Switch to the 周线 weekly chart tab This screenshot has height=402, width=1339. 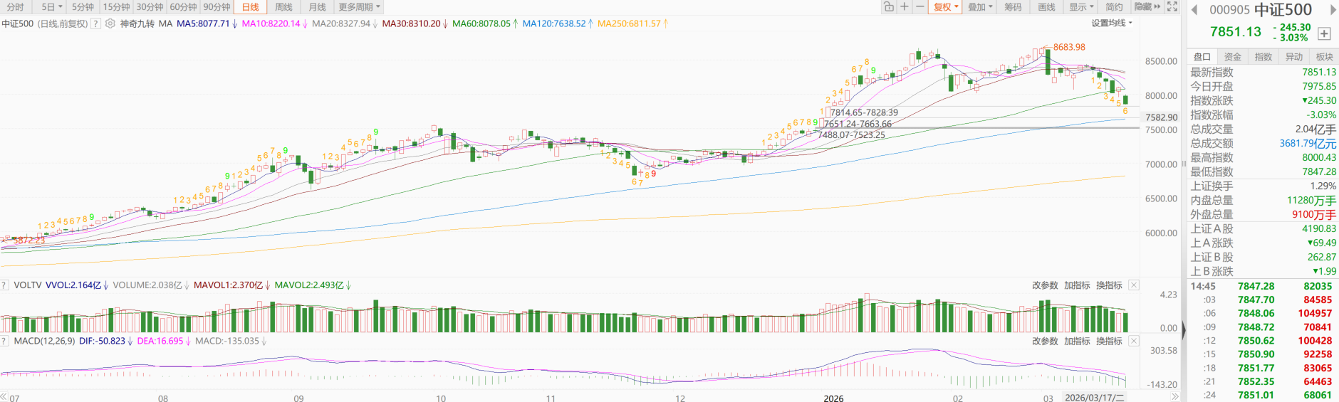(x=283, y=7)
